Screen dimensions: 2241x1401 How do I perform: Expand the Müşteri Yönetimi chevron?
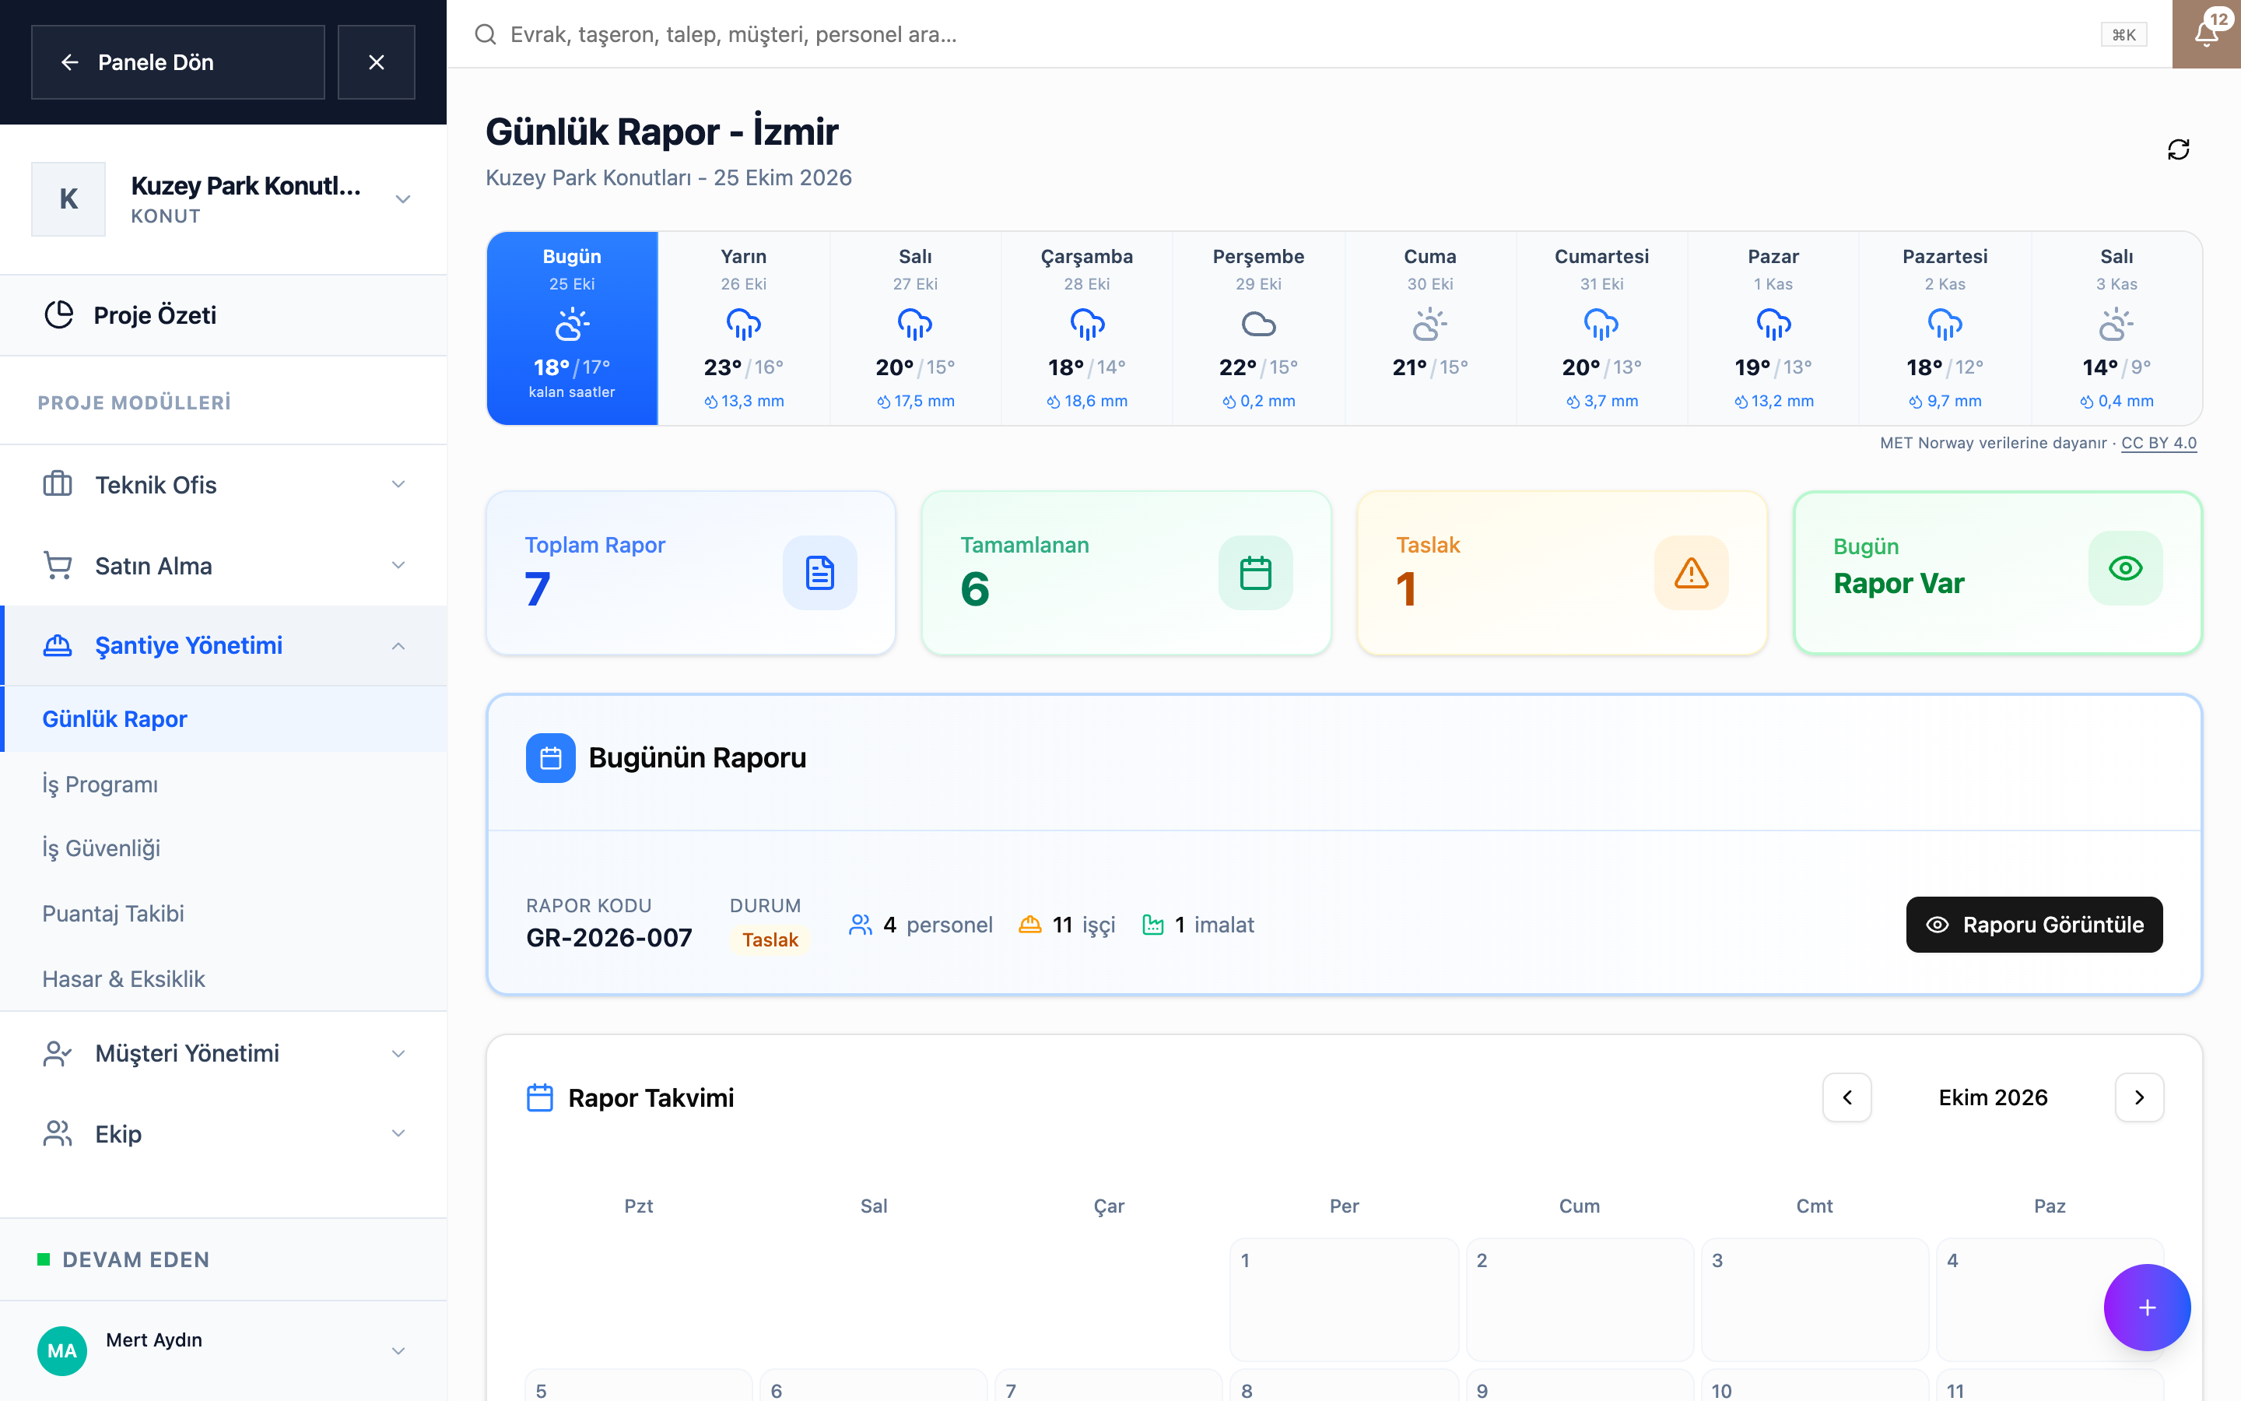398,1054
